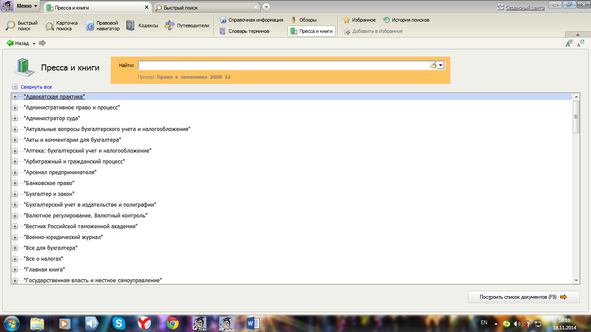Select Пресса и книги toolbar button
The image size is (591, 332).
coord(312,31)
